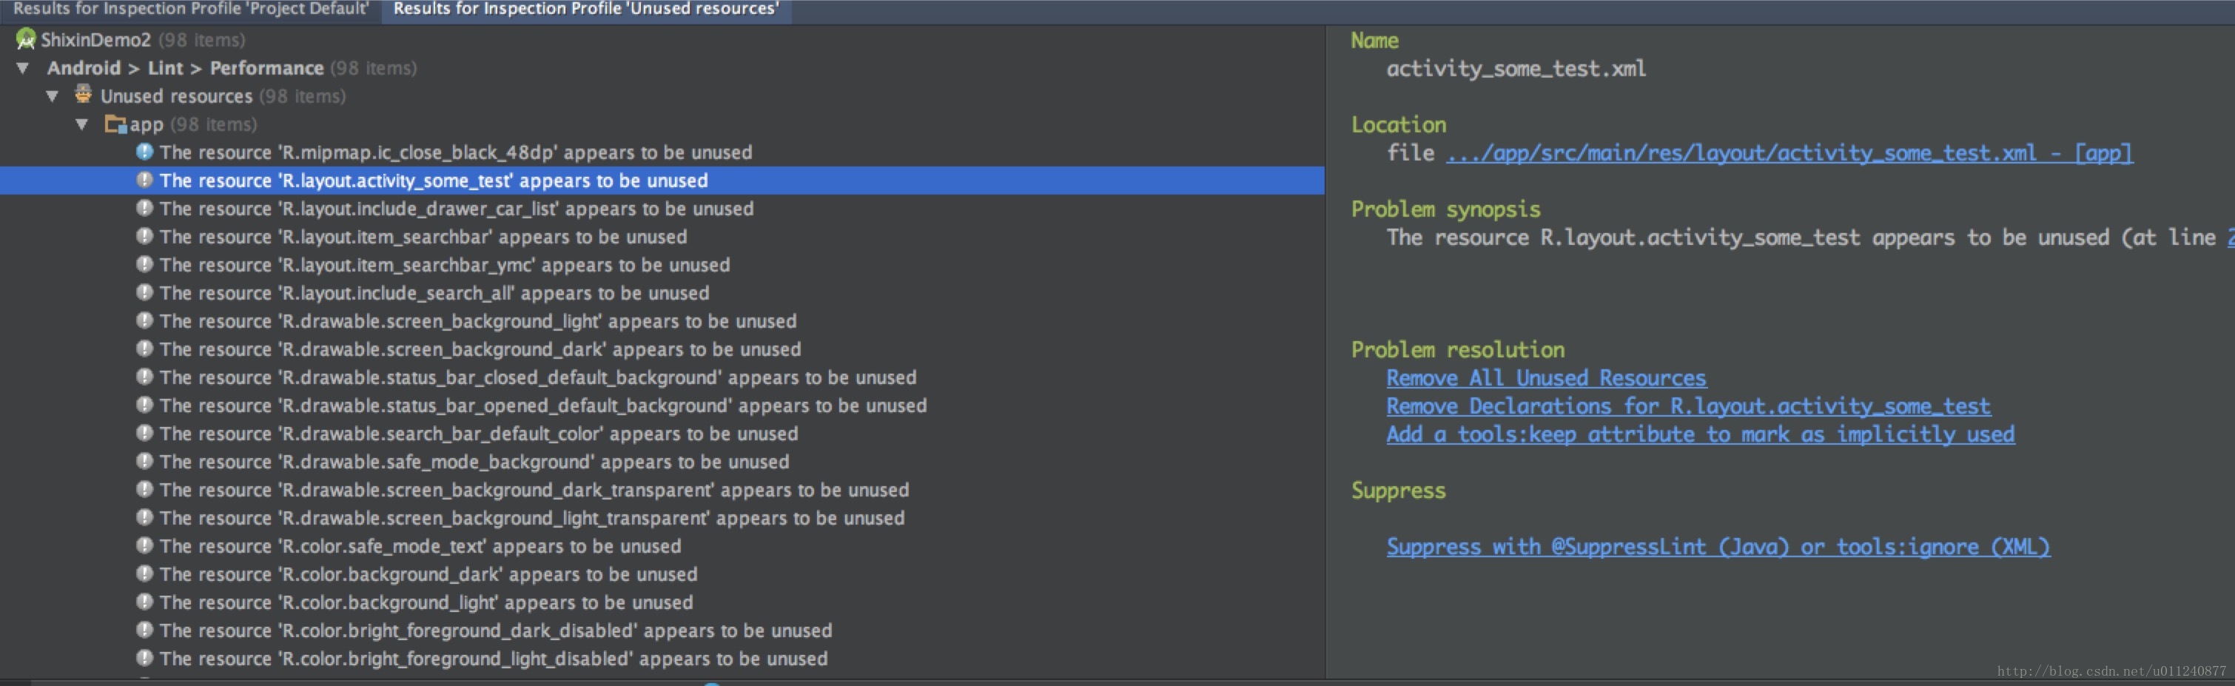Click the app module folder icon
2235x686 pixels.
[x=115, y=124]
